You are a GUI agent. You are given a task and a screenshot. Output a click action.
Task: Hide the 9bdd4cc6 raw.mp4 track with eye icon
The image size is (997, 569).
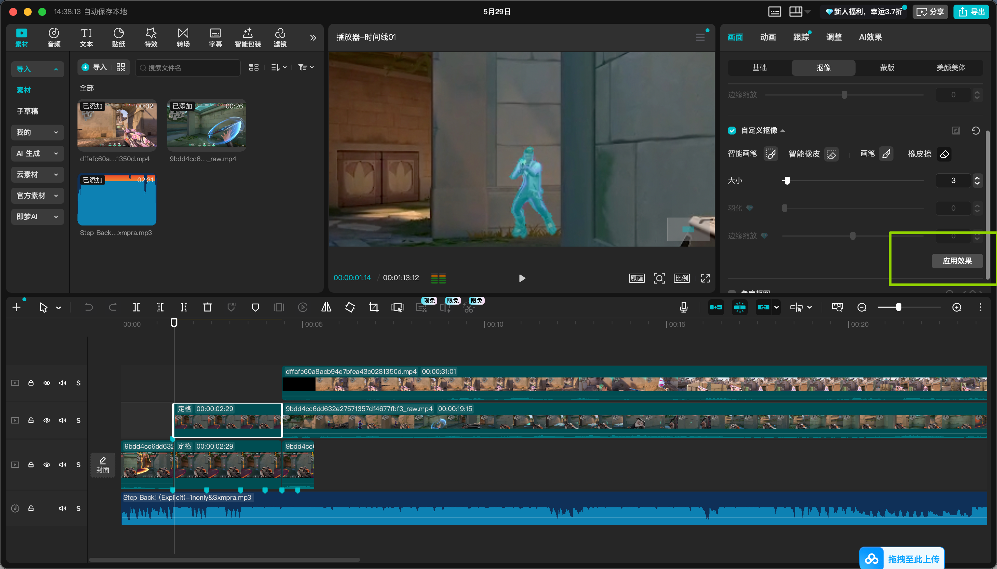click(x=46, y=421)
